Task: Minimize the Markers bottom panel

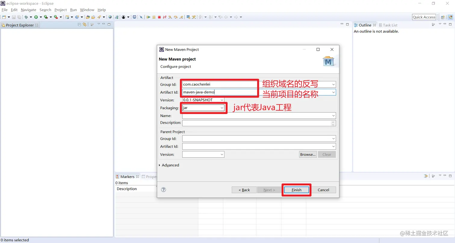Action: click(444, 176)
